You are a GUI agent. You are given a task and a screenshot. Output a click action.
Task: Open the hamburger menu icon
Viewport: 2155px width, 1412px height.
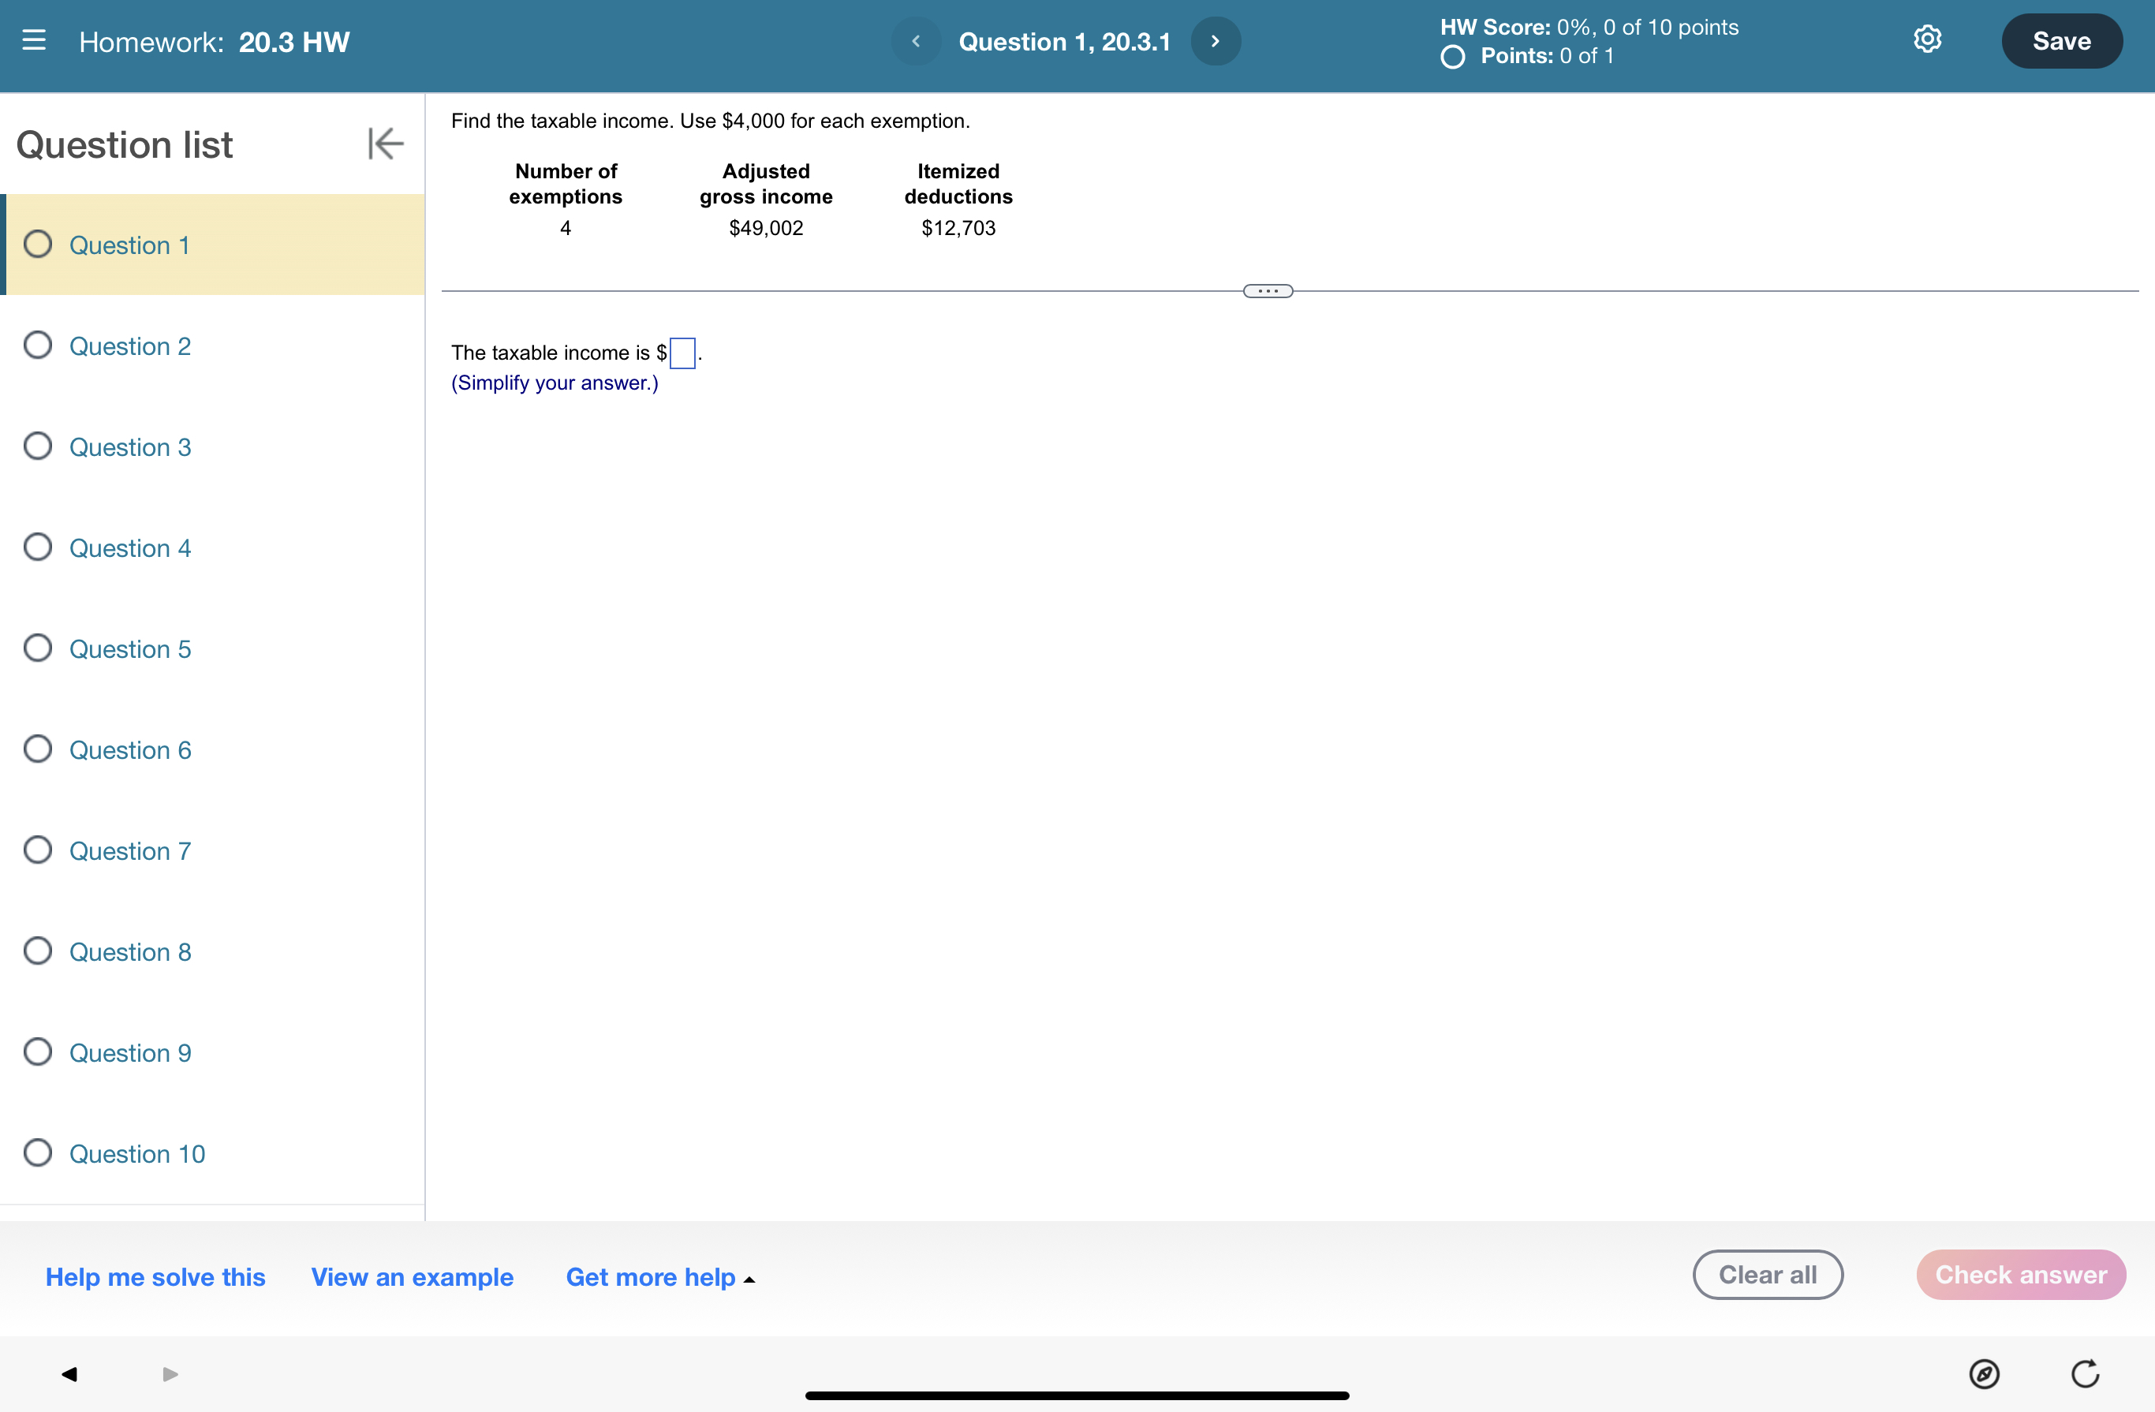click(33, 41)
